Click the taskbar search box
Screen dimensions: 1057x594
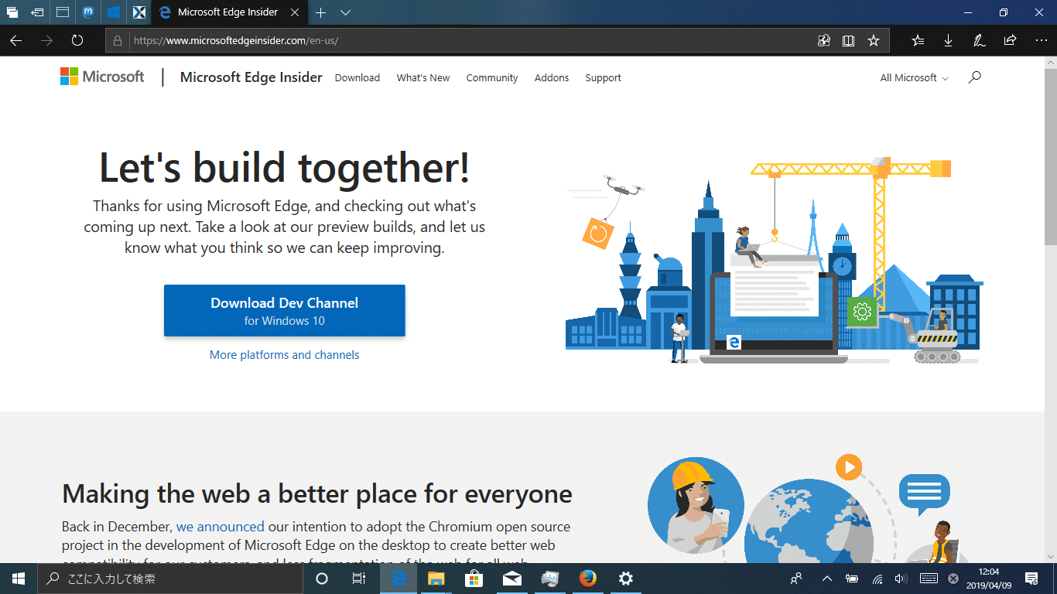tap(170, 579)
